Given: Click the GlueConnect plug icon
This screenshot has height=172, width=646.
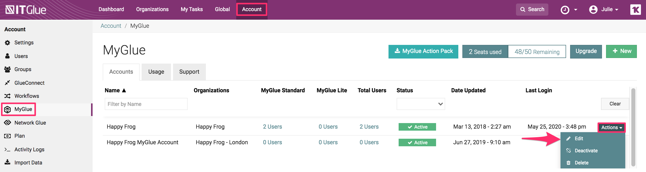Looking at the screenshot, I should point(8,83).
